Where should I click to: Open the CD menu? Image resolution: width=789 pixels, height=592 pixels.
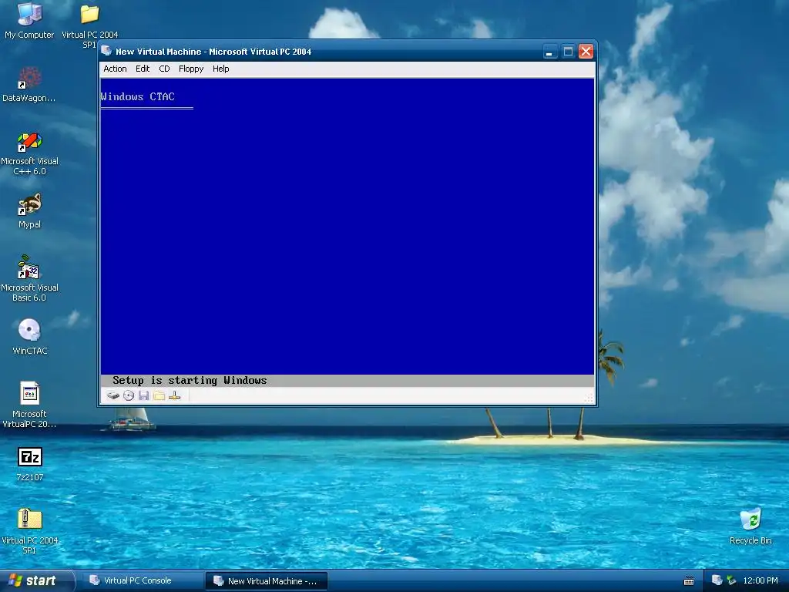click(x=165, y=69)
